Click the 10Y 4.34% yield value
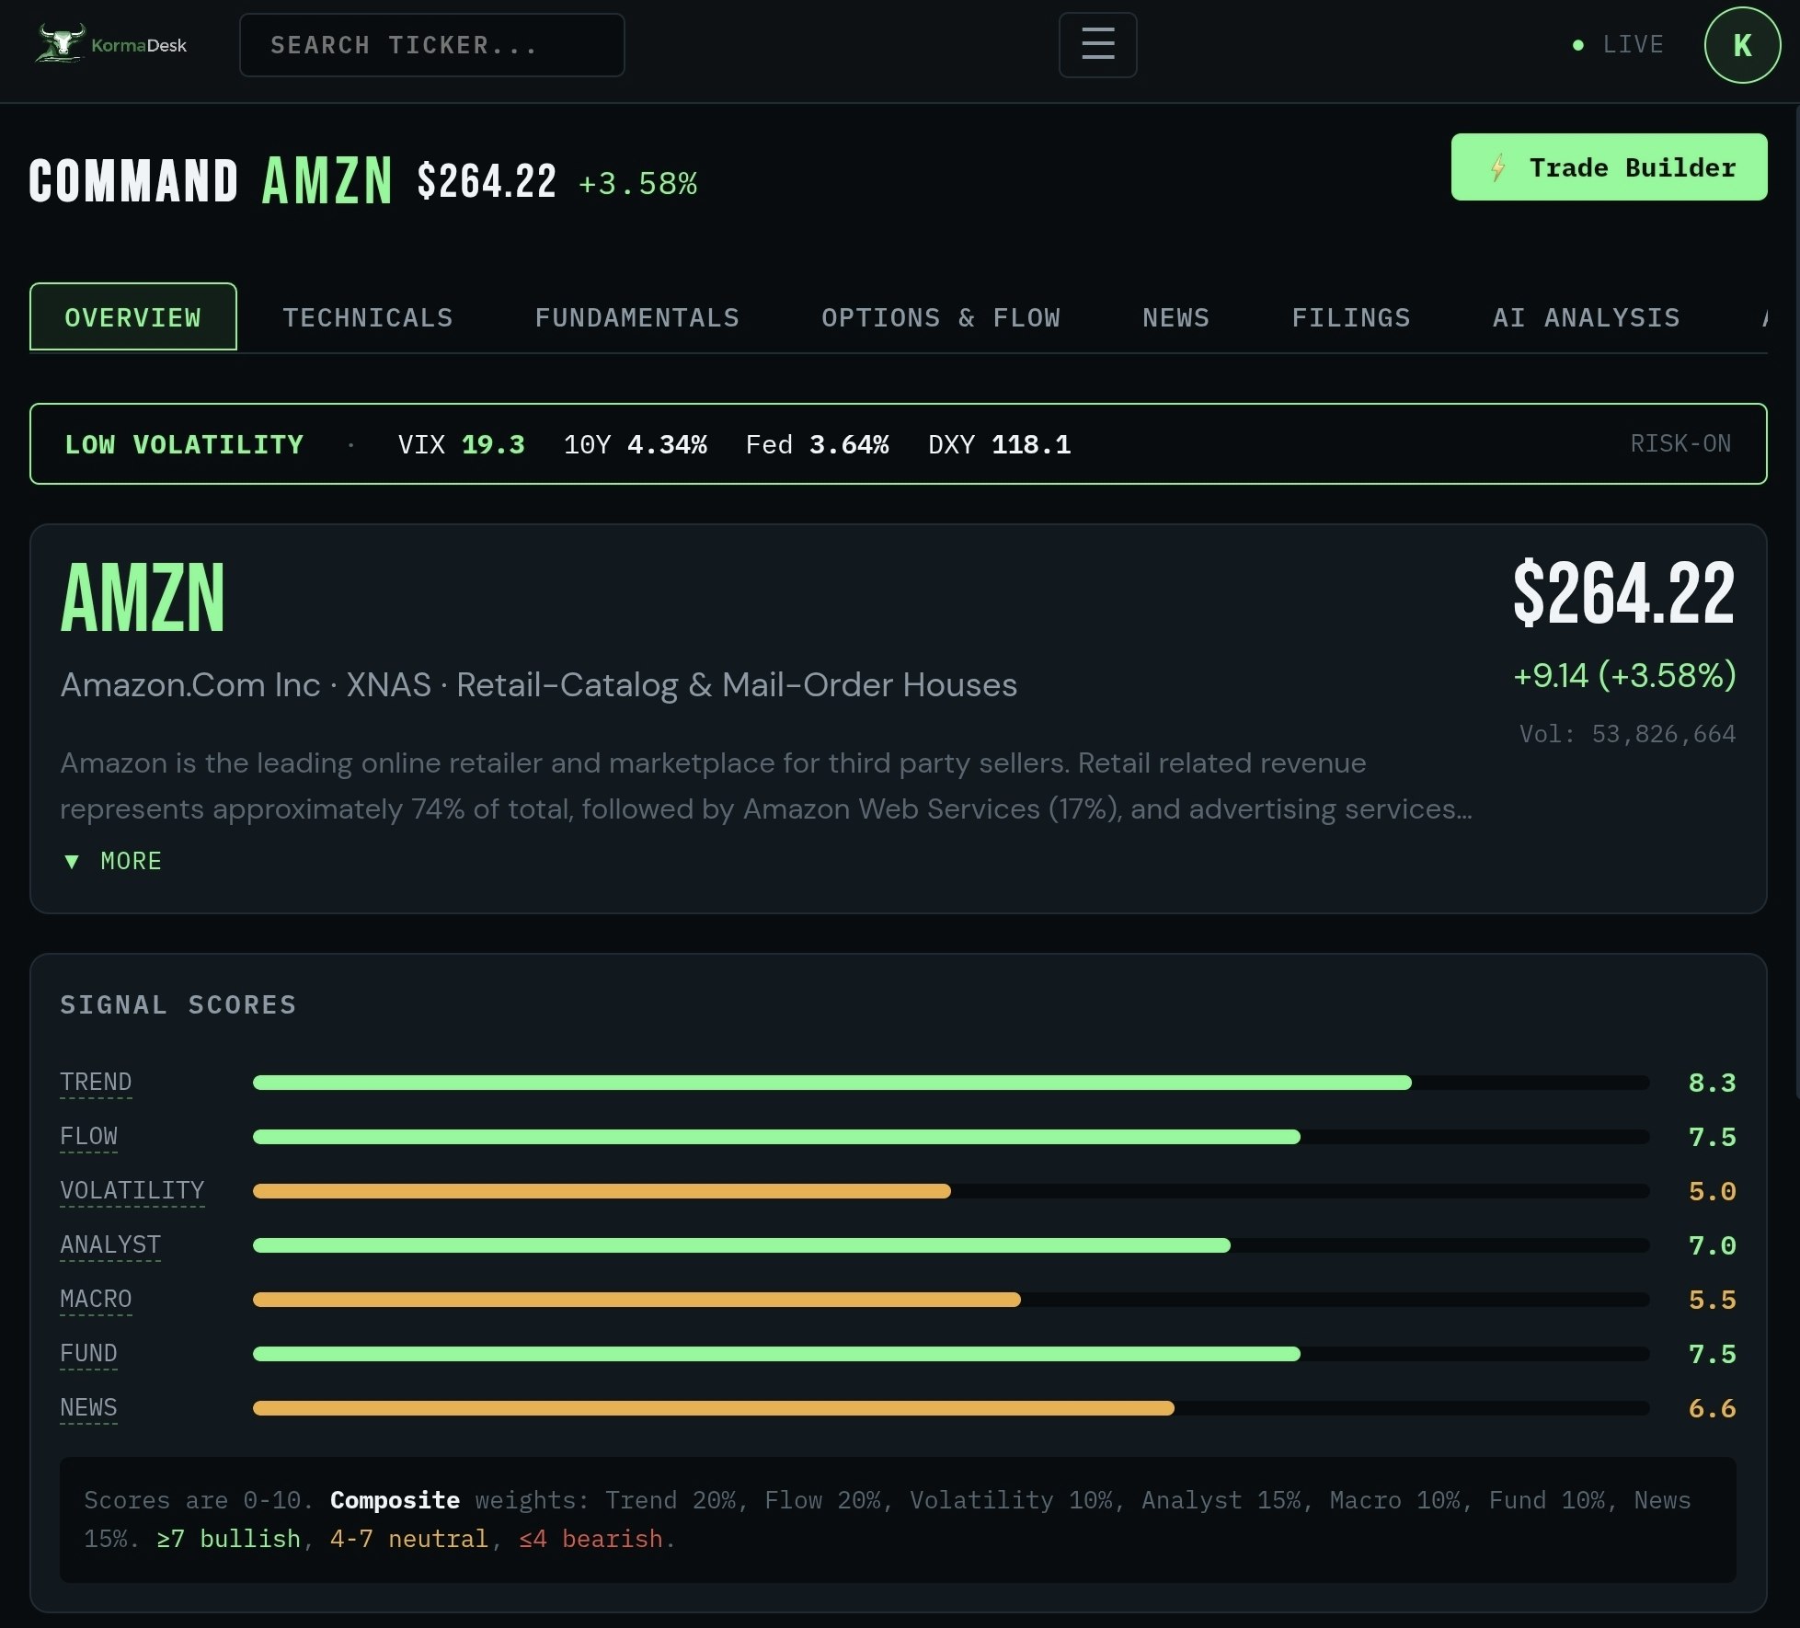 point(635,444)
